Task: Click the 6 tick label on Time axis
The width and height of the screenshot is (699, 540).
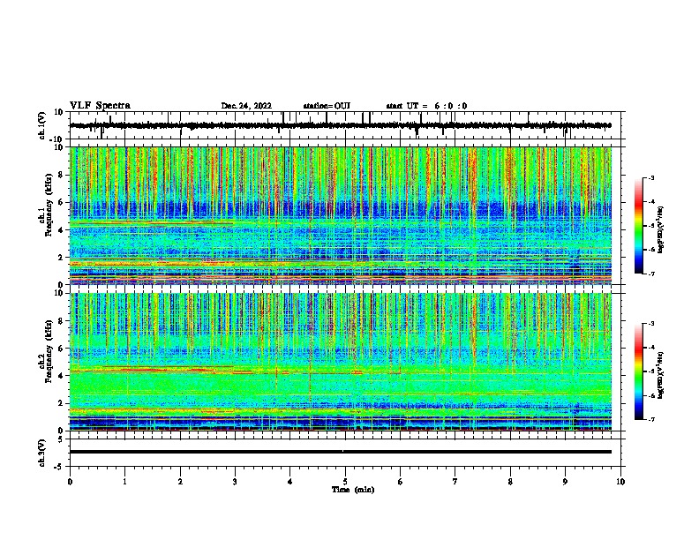Action: [401, 482]
